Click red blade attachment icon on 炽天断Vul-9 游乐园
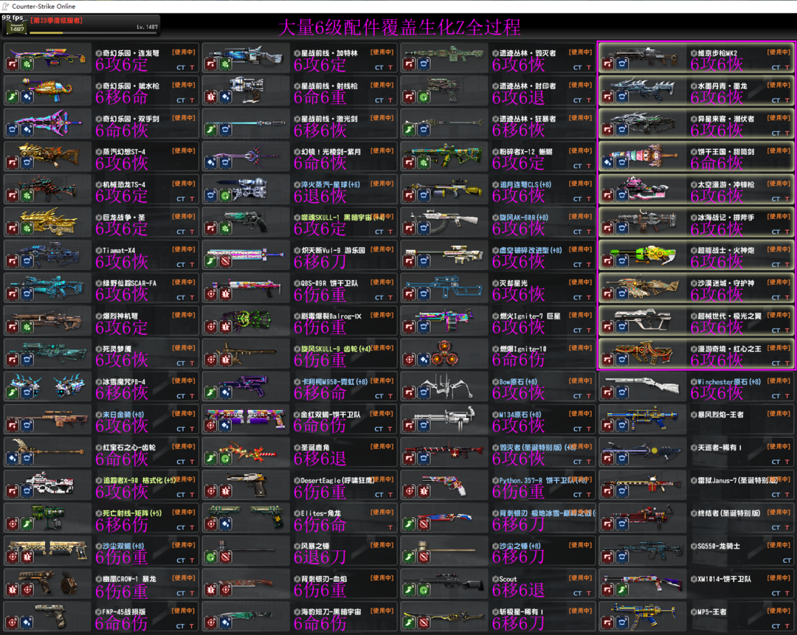This screenshot has width=797, height=635. click(x=226, y=262)
